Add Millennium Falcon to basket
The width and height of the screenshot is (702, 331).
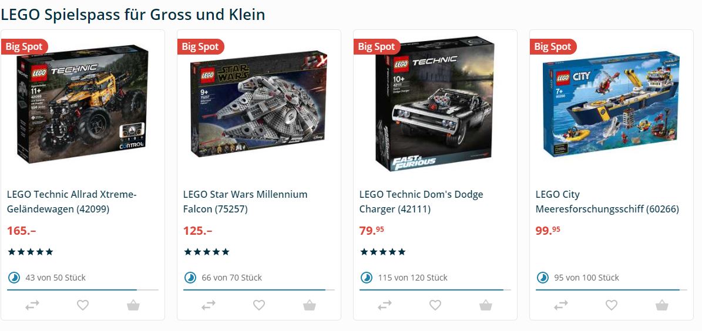coord(310,305)
